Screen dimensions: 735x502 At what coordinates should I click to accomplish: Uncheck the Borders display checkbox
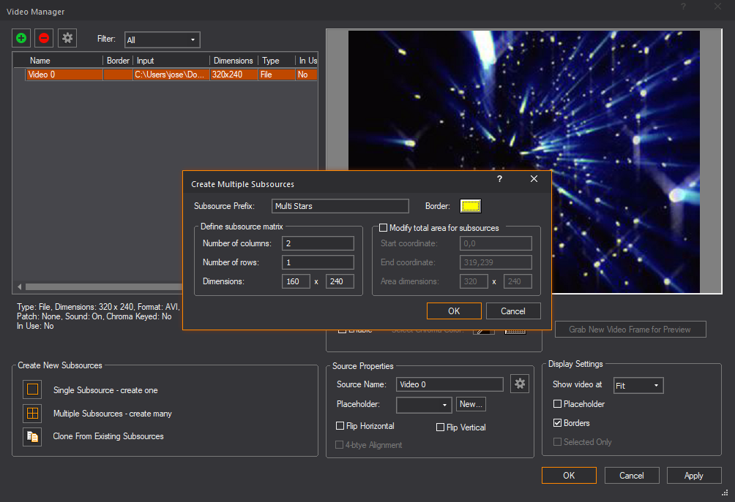pyautogui.click(x=557, y=423)
